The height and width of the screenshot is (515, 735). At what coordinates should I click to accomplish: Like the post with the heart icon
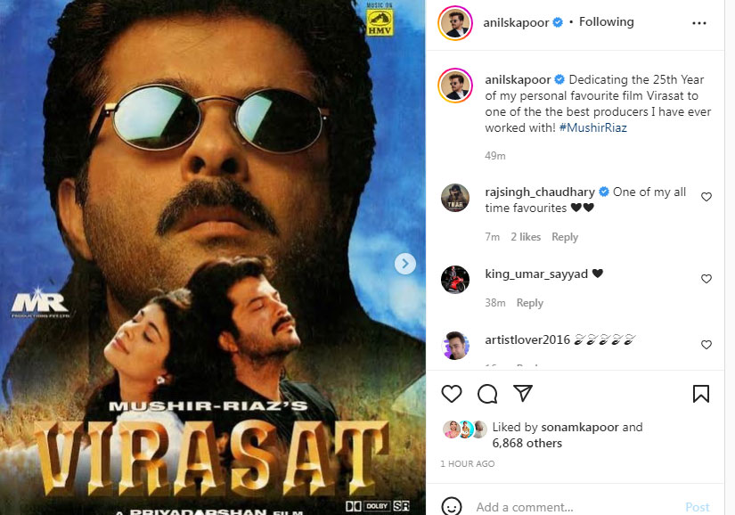(452, 394)
